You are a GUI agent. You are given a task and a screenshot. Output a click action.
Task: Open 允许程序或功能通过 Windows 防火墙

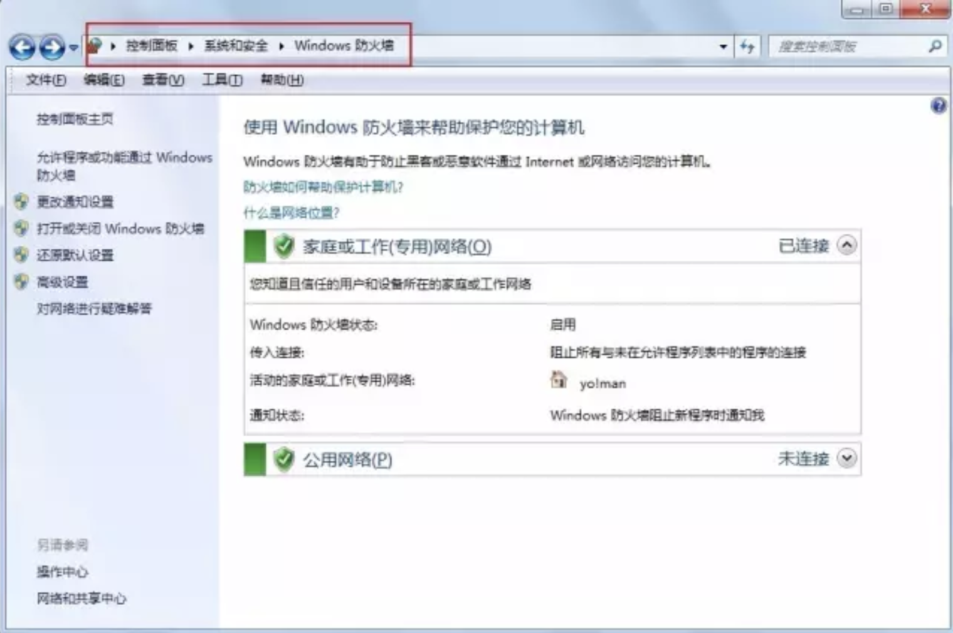124,166
